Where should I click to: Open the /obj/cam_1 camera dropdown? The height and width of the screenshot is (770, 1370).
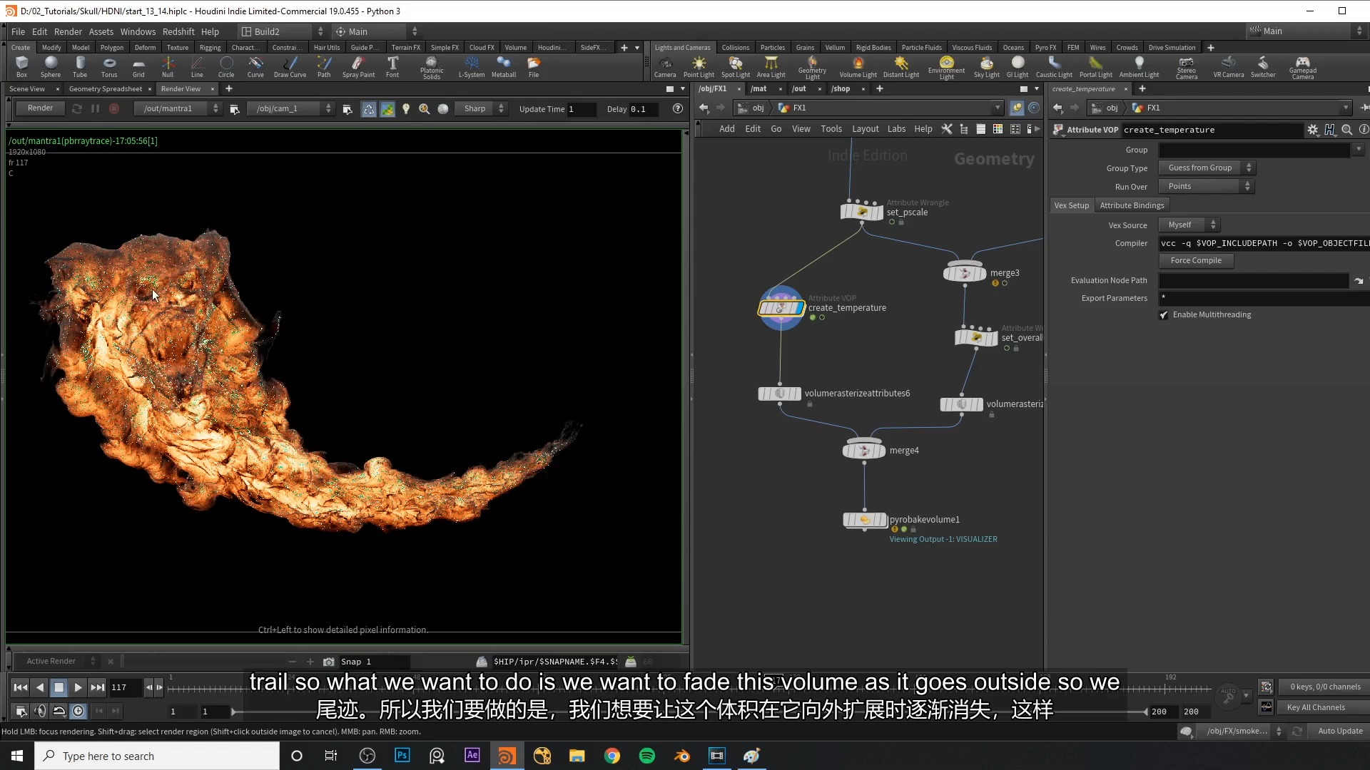click(x=290, y=108)
